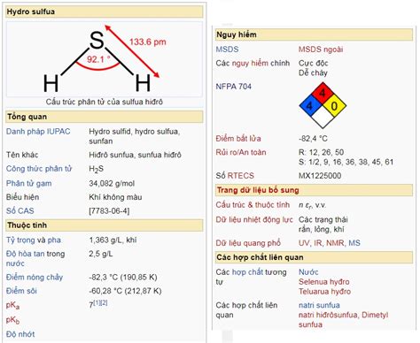Select the boiling point -60,28 °C (212,87 K)
The width and height of the screenshot is (420, 343).
coord(125,291)
